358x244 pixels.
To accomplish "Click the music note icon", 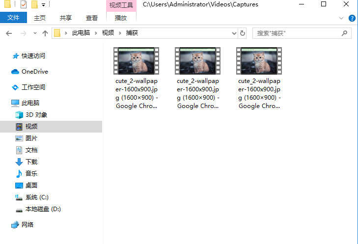I will click(x=19, y=174).
